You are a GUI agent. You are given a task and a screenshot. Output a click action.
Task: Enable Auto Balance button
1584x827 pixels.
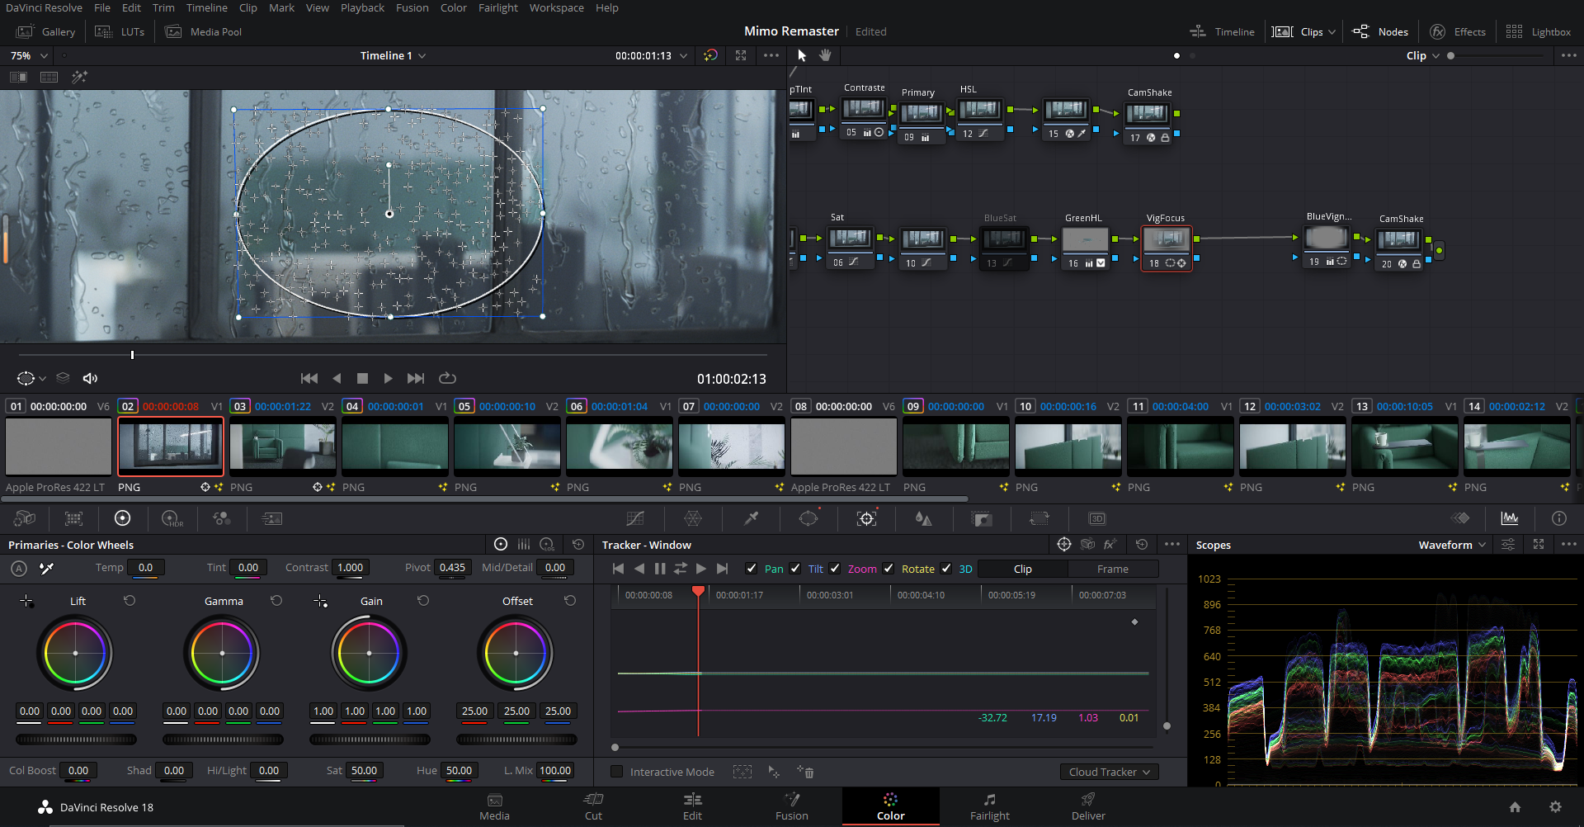click(x=19, y=568)
